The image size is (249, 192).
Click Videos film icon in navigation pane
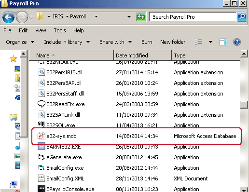coord(17,165)
